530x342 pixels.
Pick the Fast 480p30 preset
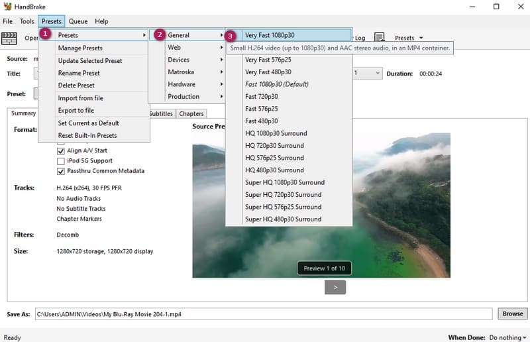[289, 121]
